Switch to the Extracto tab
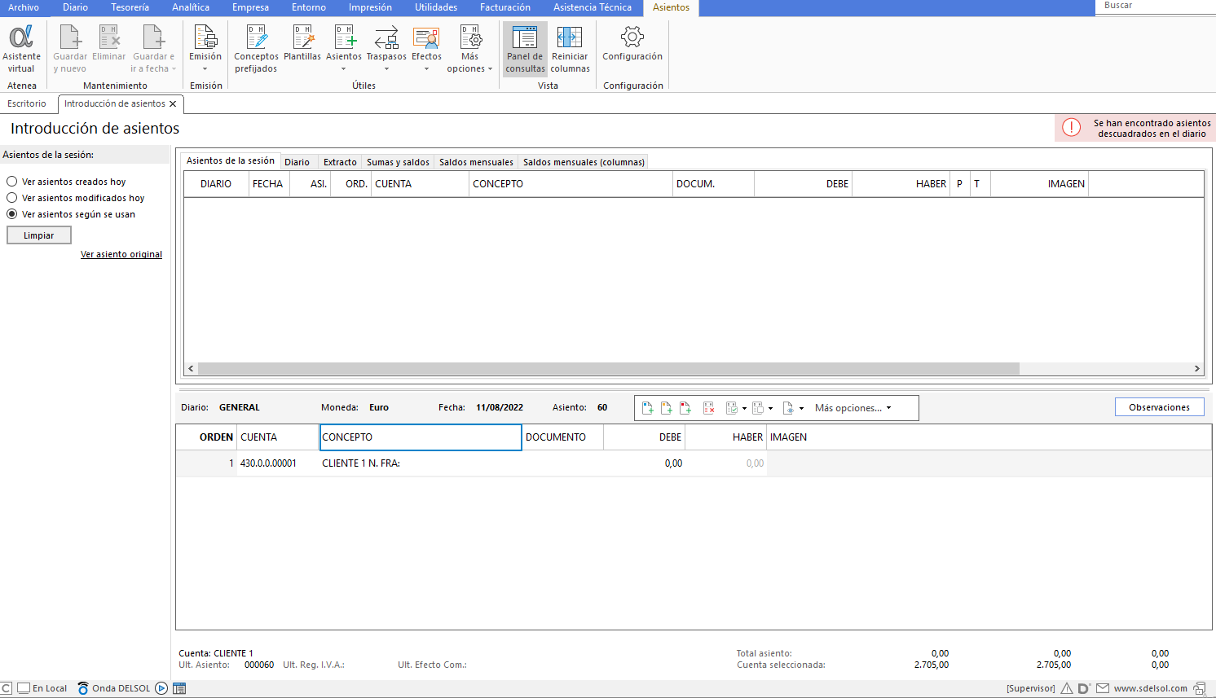1216x698 pixels. pos(340,162)
